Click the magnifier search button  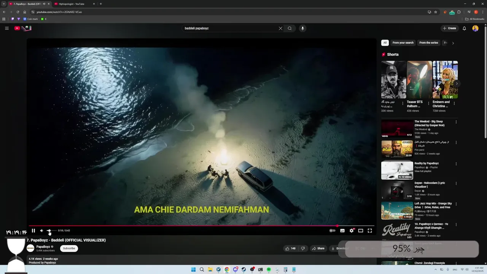(x=290, y=28)
